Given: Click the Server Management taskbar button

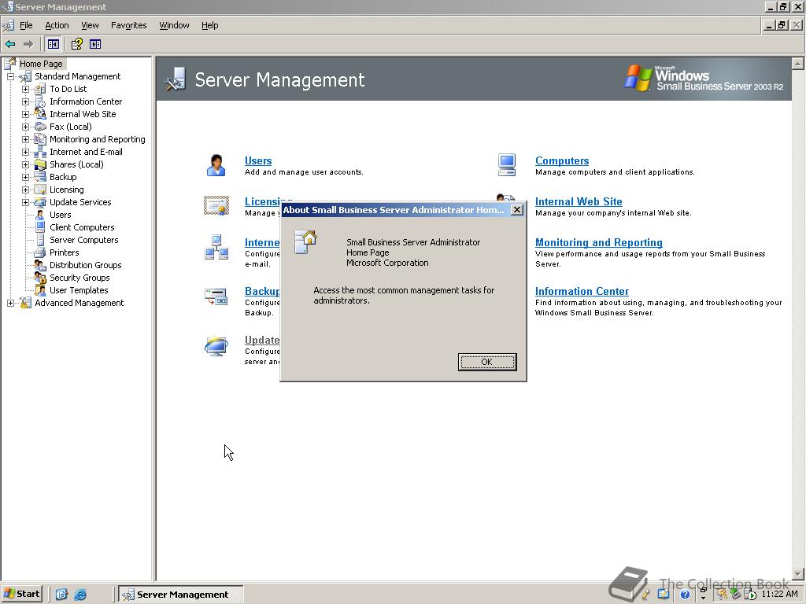Looking at the screenshot, I should coord(181,595).
